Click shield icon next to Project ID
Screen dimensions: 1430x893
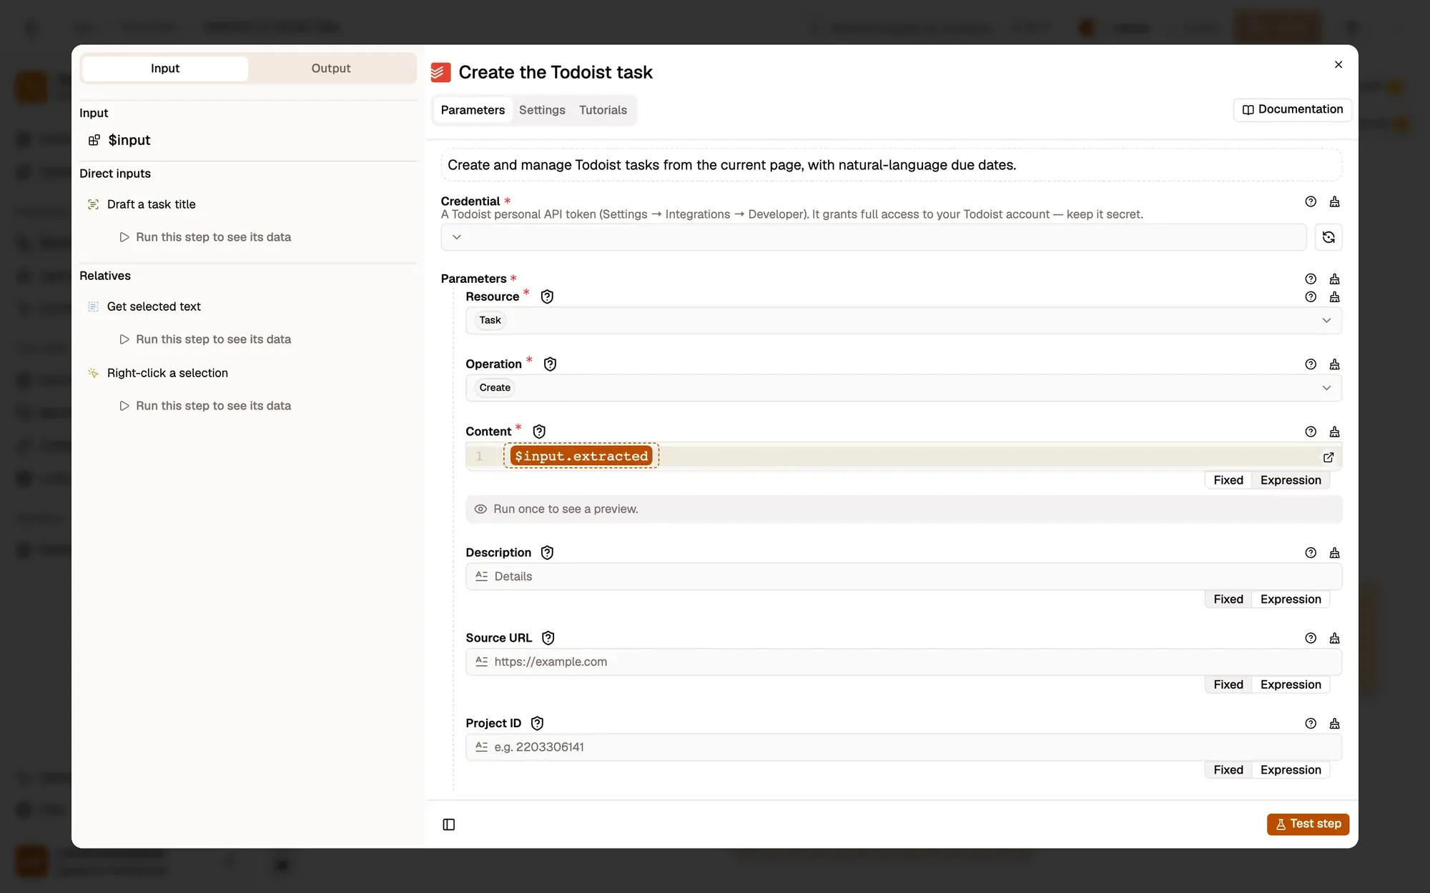(537, 724)
